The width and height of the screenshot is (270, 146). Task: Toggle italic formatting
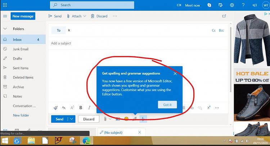89,108
